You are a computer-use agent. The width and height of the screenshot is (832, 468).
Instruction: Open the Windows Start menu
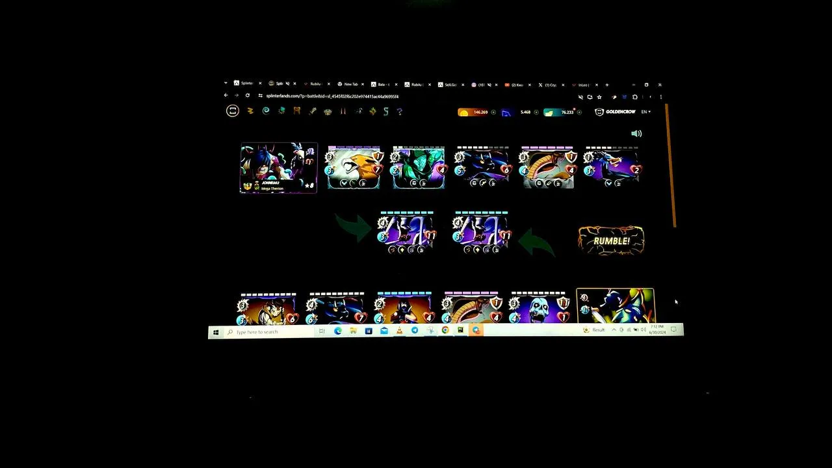point(216,332)
